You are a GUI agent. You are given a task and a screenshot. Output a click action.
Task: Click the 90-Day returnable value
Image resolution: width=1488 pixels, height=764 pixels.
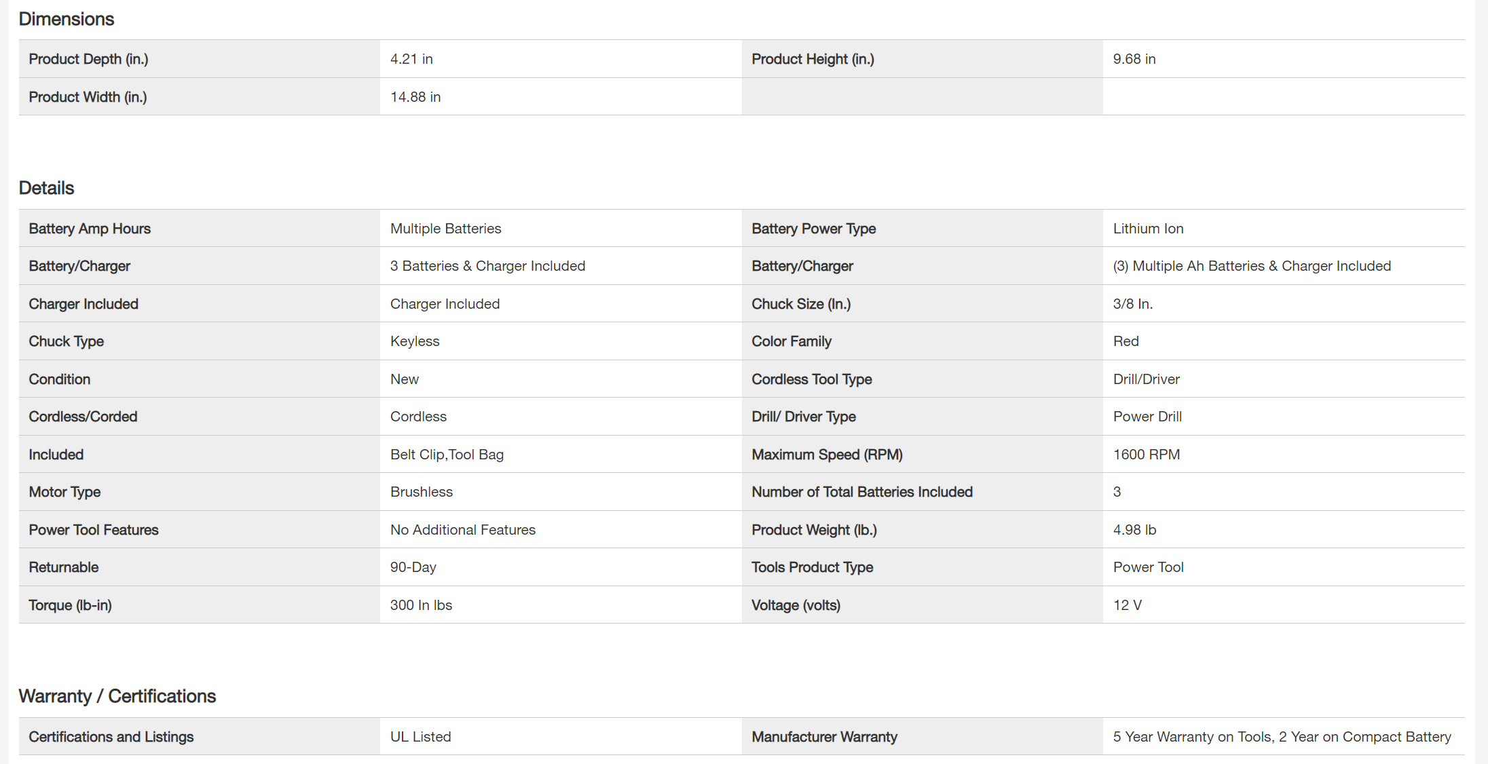click(x=413, y=567)
